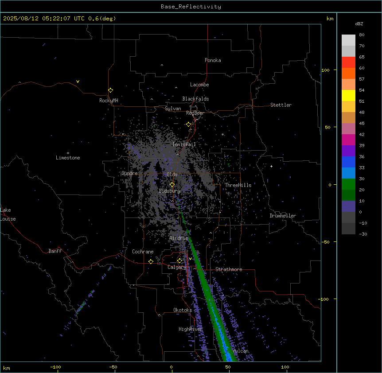Image resolution: width=382 pixels, height=373 pixels.
Task: Click the Strathmore label
Action: (x=229, y=269)
